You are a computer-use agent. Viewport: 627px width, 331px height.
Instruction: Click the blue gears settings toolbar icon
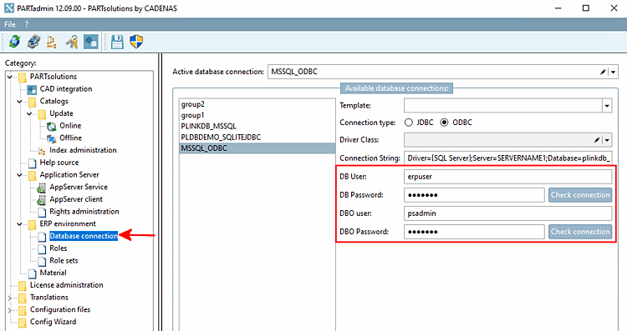click(91, 42)
